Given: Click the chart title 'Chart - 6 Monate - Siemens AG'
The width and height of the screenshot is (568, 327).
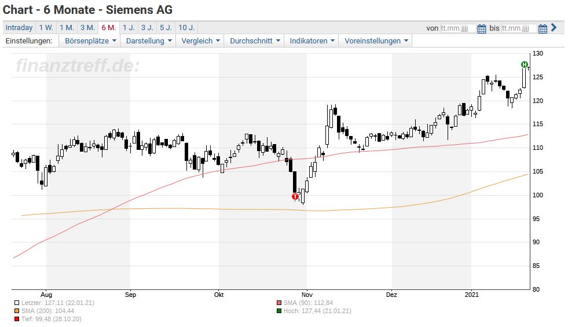Looking at the screenshot, I should coord(87,10).
